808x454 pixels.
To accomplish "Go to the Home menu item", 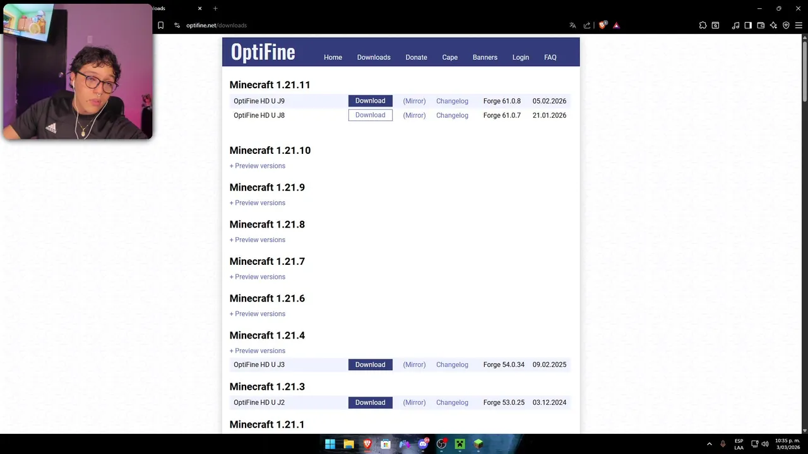I will [333, 57].
